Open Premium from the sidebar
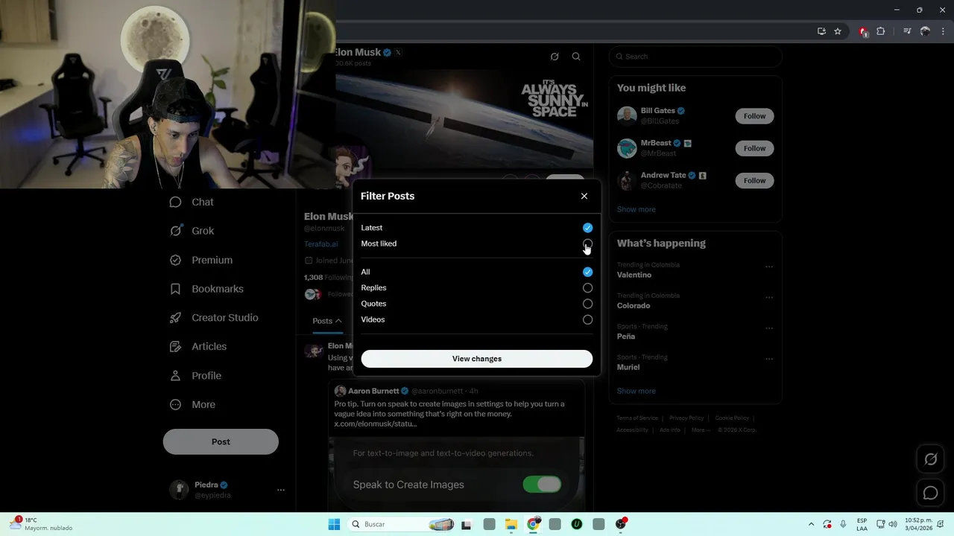The height and width of the screenshot is (536, 954). pyautogui.click(x=201, y=260)
